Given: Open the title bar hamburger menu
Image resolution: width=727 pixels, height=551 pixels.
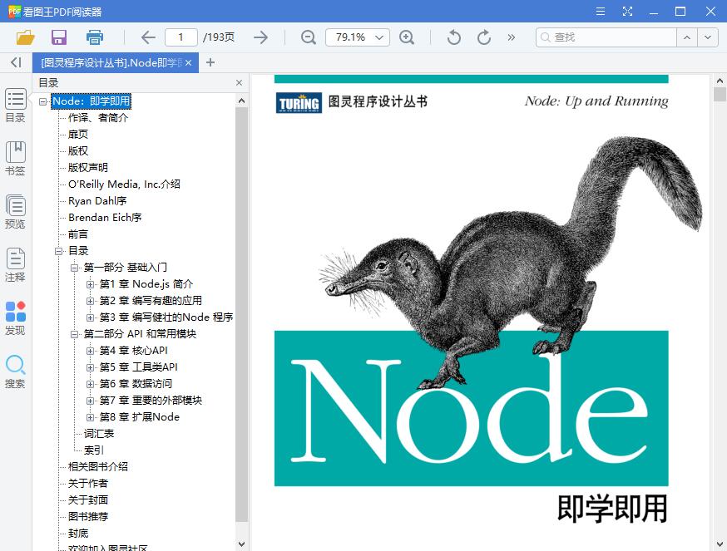Looking at the screenshot, I should [601, 11].
